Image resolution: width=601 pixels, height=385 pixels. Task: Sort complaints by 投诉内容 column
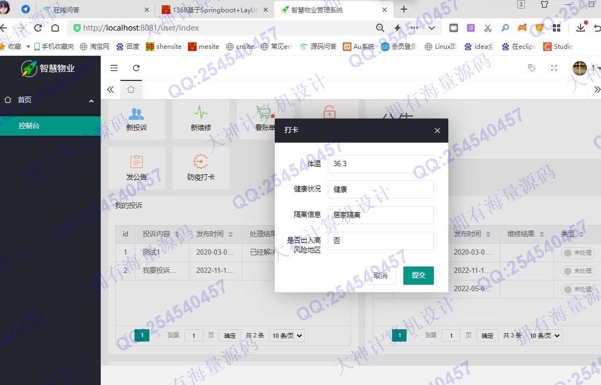point(177,234)
